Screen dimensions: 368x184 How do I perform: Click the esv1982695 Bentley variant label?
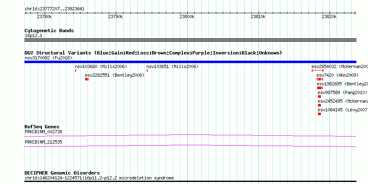[x=342, y=84]
